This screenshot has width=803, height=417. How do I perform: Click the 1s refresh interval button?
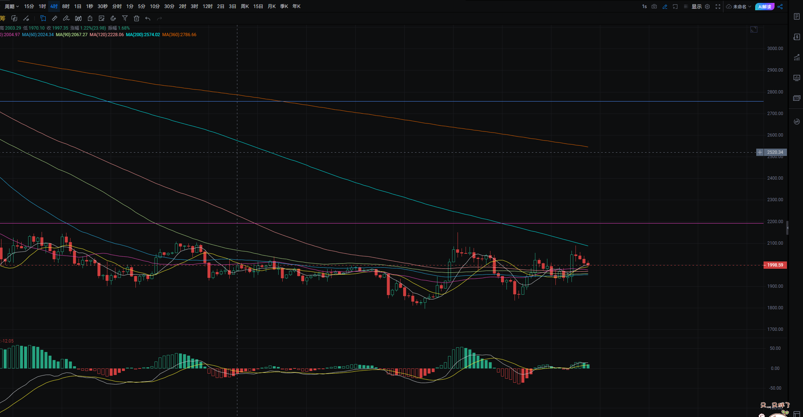[x=644, y=7]
